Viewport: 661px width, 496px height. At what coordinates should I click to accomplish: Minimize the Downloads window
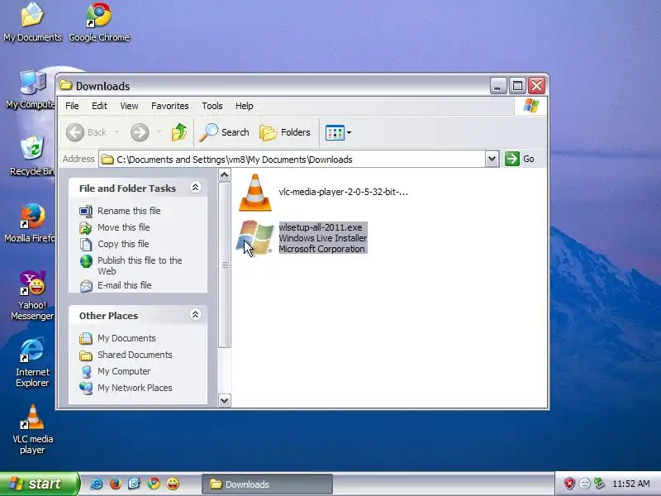coord(498,86)
